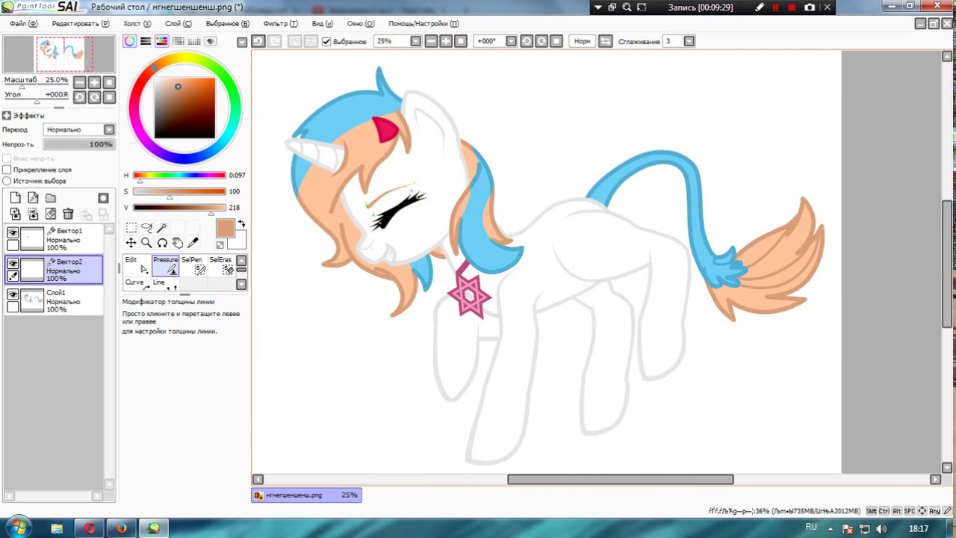
Task: Pause the screen recording
Action: pyautogui.click(x=775, y=7)
